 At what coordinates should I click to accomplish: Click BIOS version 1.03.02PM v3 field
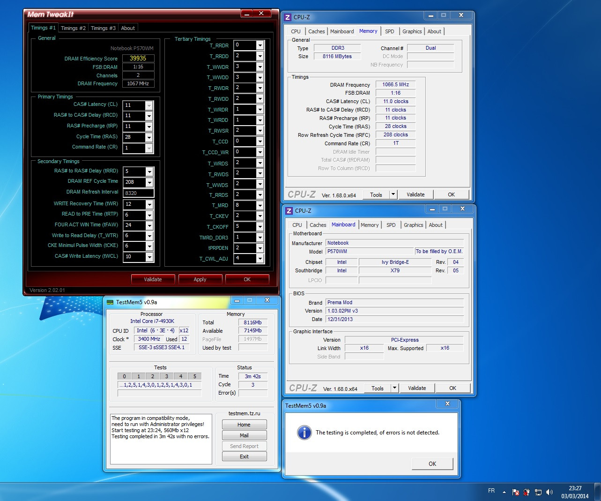tap(395, 311)
